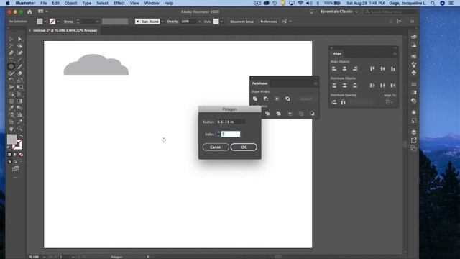Click the Fill swatch in tools panel
This screenshot has width=460, height=259.
pos(11,139)
